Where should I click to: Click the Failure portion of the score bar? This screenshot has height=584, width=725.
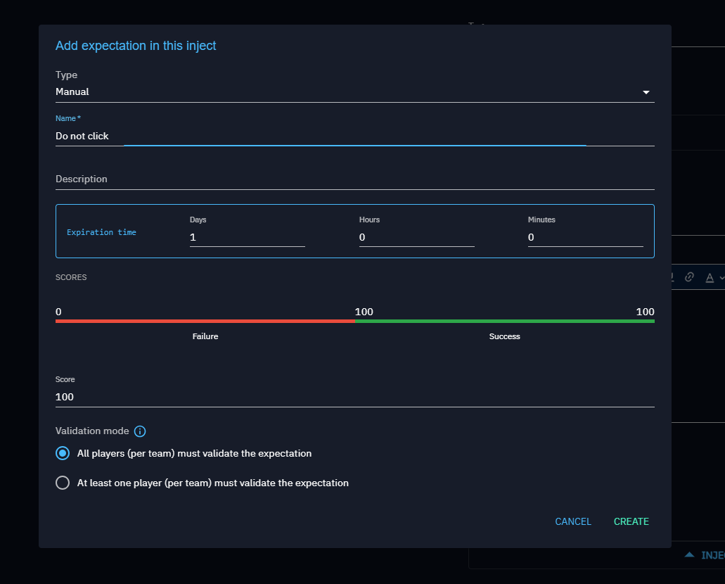click(x=204, y=321)
